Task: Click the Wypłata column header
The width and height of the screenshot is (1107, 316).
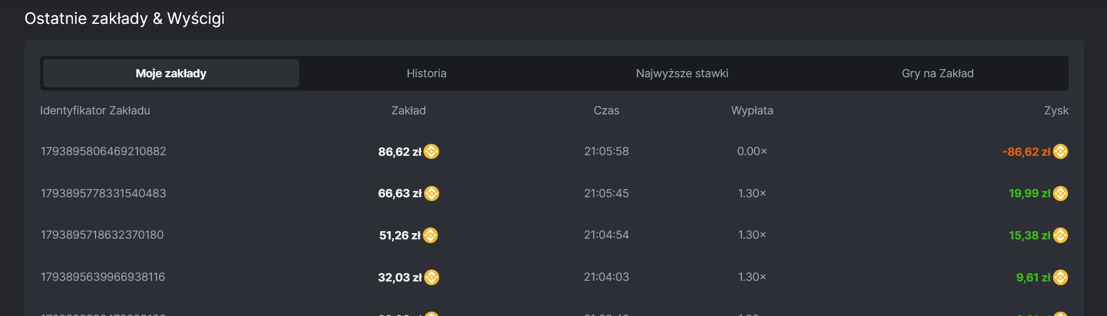Action: point(752,111)
